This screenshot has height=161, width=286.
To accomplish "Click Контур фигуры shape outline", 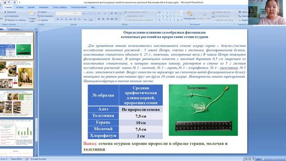I will 221,16.
